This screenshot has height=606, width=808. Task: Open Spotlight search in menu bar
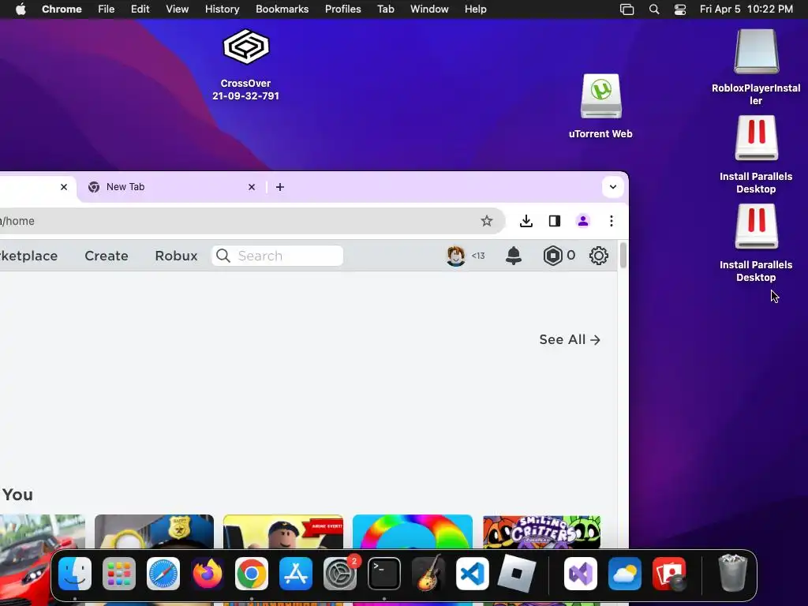pos(654,9)
